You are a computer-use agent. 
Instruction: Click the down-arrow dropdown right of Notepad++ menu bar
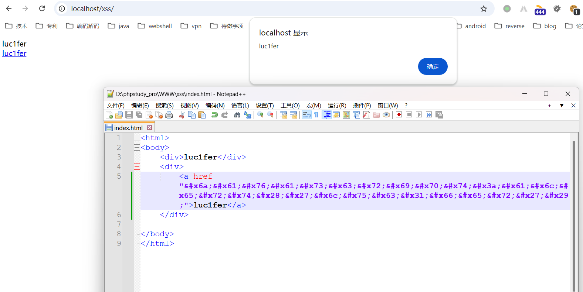pos(562,106)
